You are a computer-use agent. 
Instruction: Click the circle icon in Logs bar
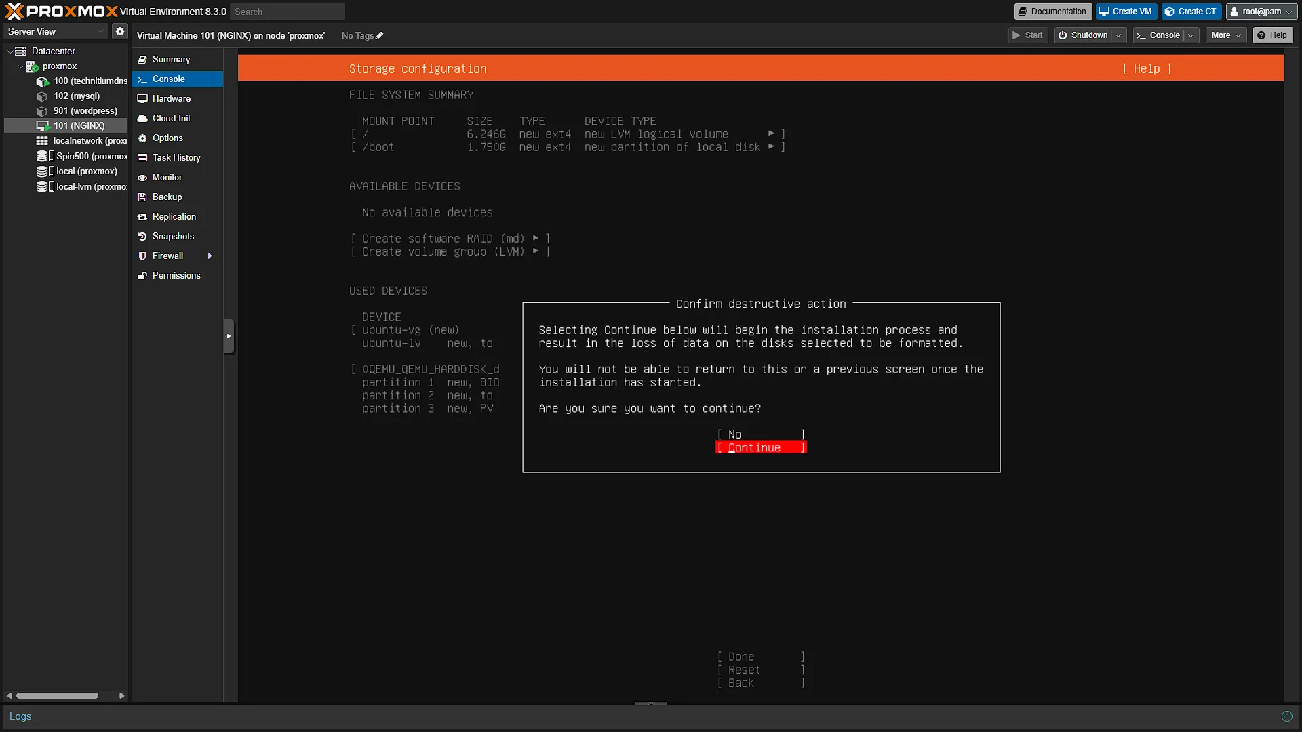tap(1286, 716)
